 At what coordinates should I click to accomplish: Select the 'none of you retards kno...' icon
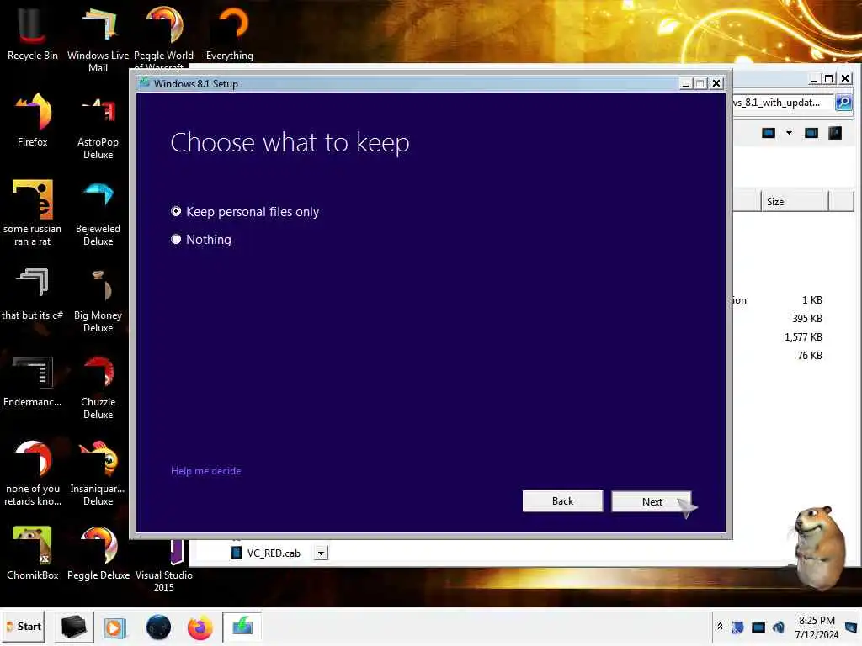[33, 473]
